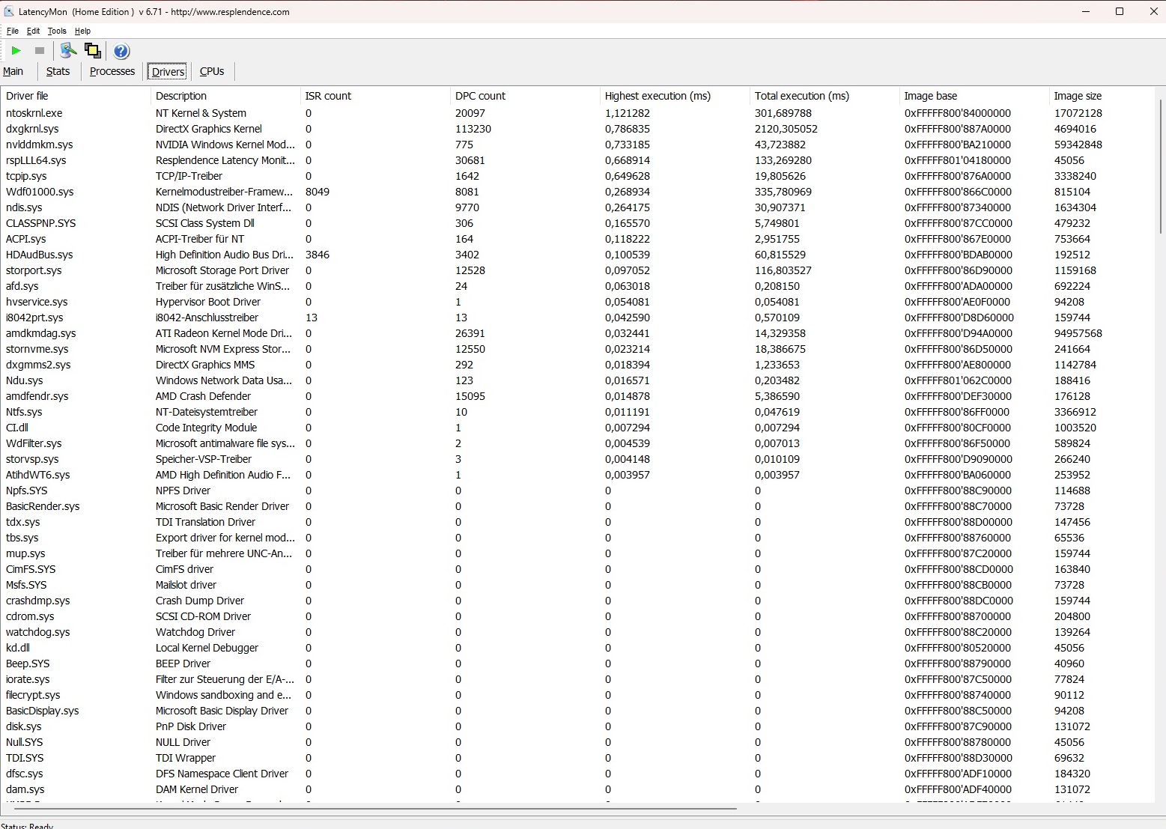Select the dxgkrnl.sys driver row

pyautogui.click(x=32, y=129)
